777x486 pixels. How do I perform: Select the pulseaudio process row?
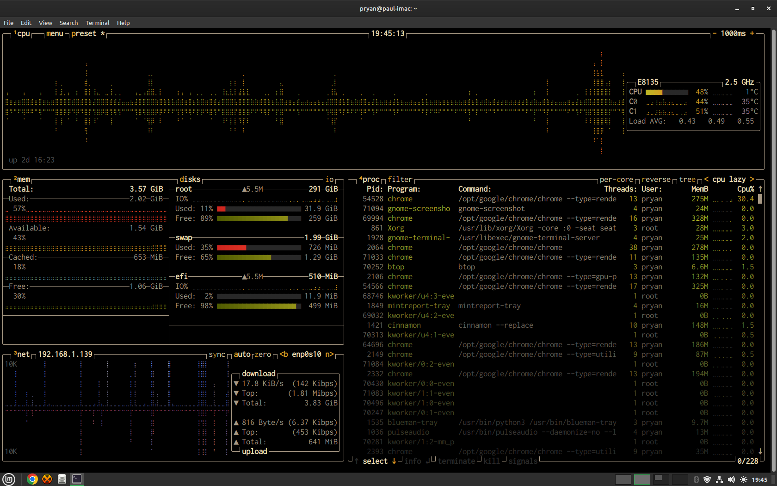pos(558,432)
